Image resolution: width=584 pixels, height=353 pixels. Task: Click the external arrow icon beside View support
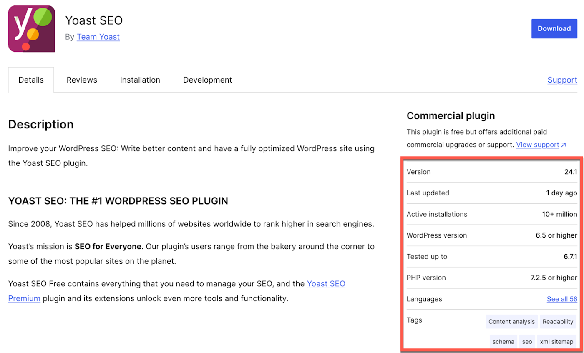564,145
